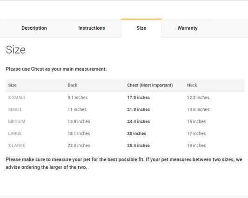Click the 'Please use Chest' instruction text
Viewport: 248px width, 198px height.
click(x=56, y=69)
